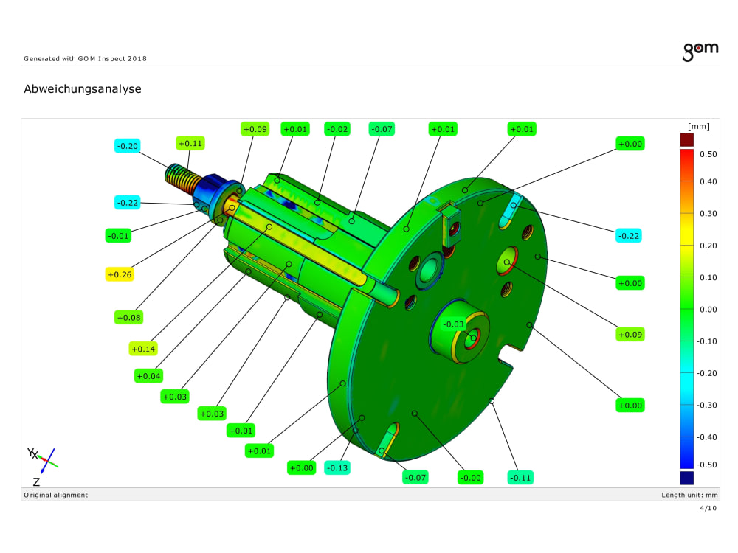
Task: Click the 'Length unit: mm' footer text
Action: click(x=689, y=495)
